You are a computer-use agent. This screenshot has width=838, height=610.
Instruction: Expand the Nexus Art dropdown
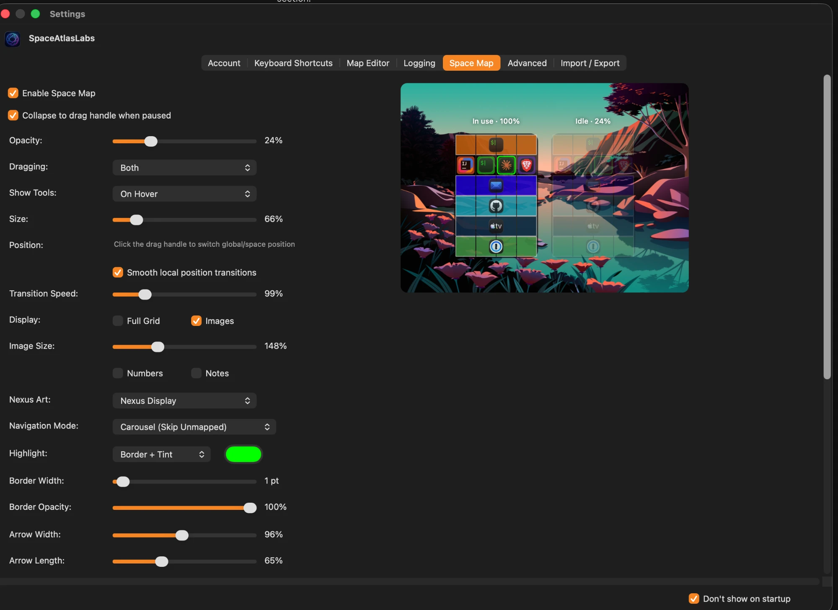point(184,401)
